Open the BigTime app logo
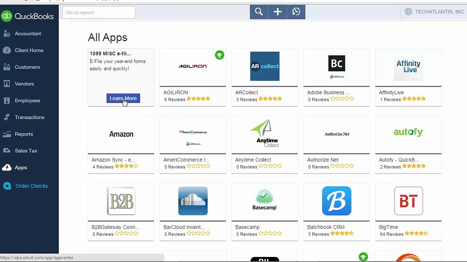The height and width of the screenshot is (262, 467). (408, 201)
